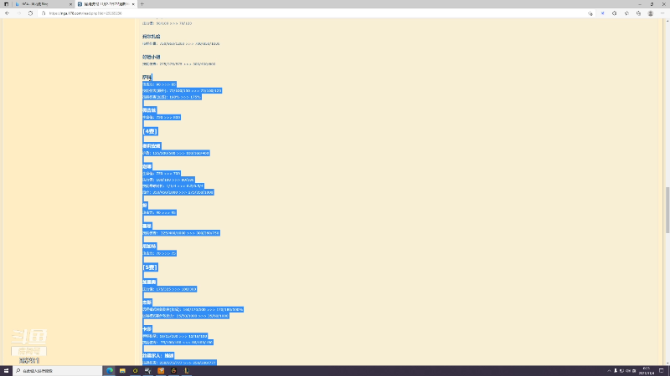The image size is (670, 376).
Task: Open the G-logo app on taskbar
Action: (173, 371)
